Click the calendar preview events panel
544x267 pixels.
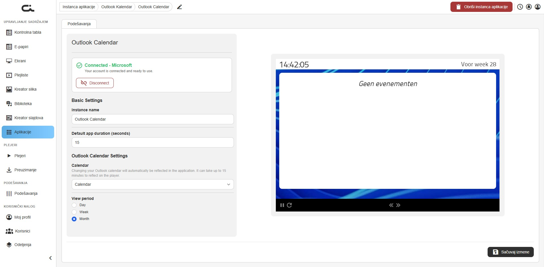click(388, 131)
